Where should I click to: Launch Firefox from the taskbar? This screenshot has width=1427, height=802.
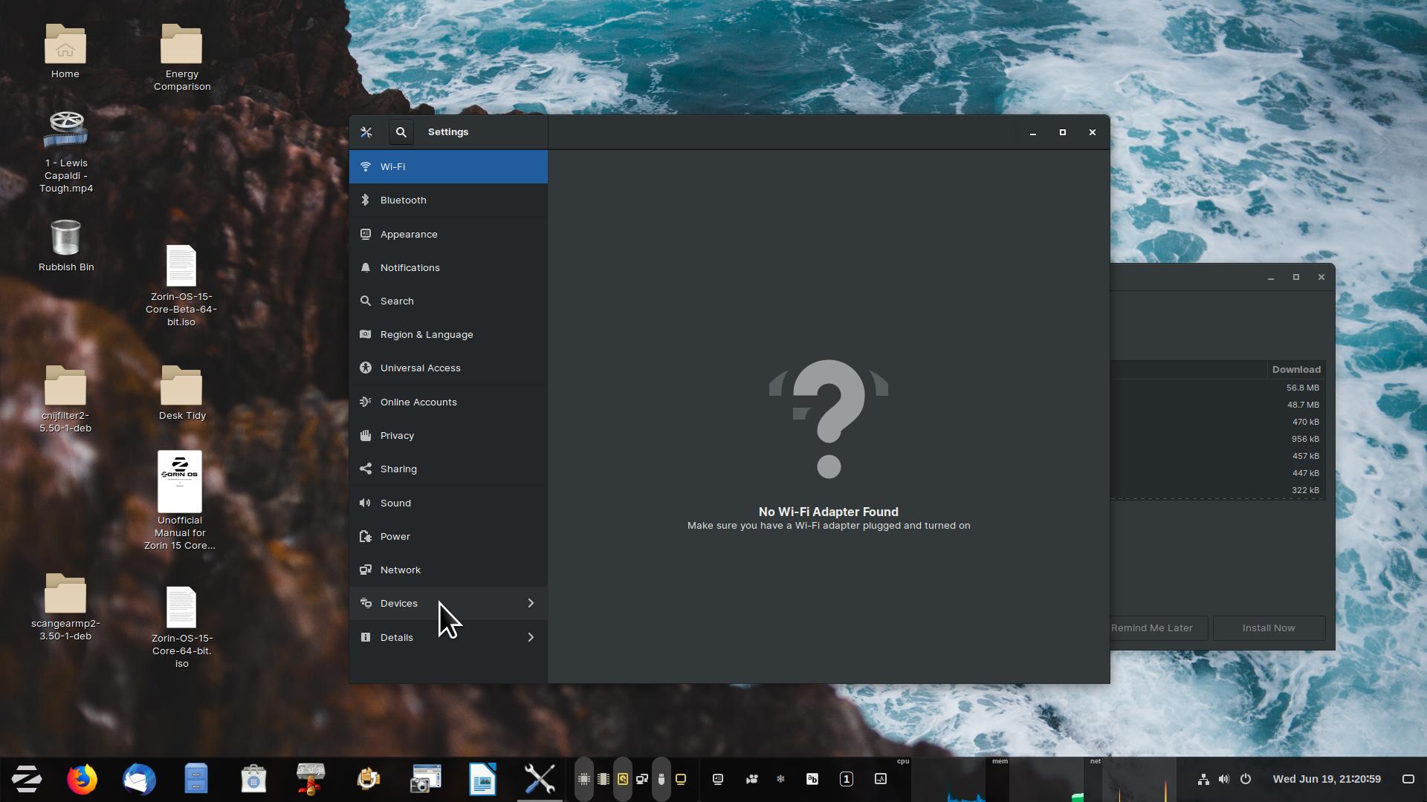82,779
